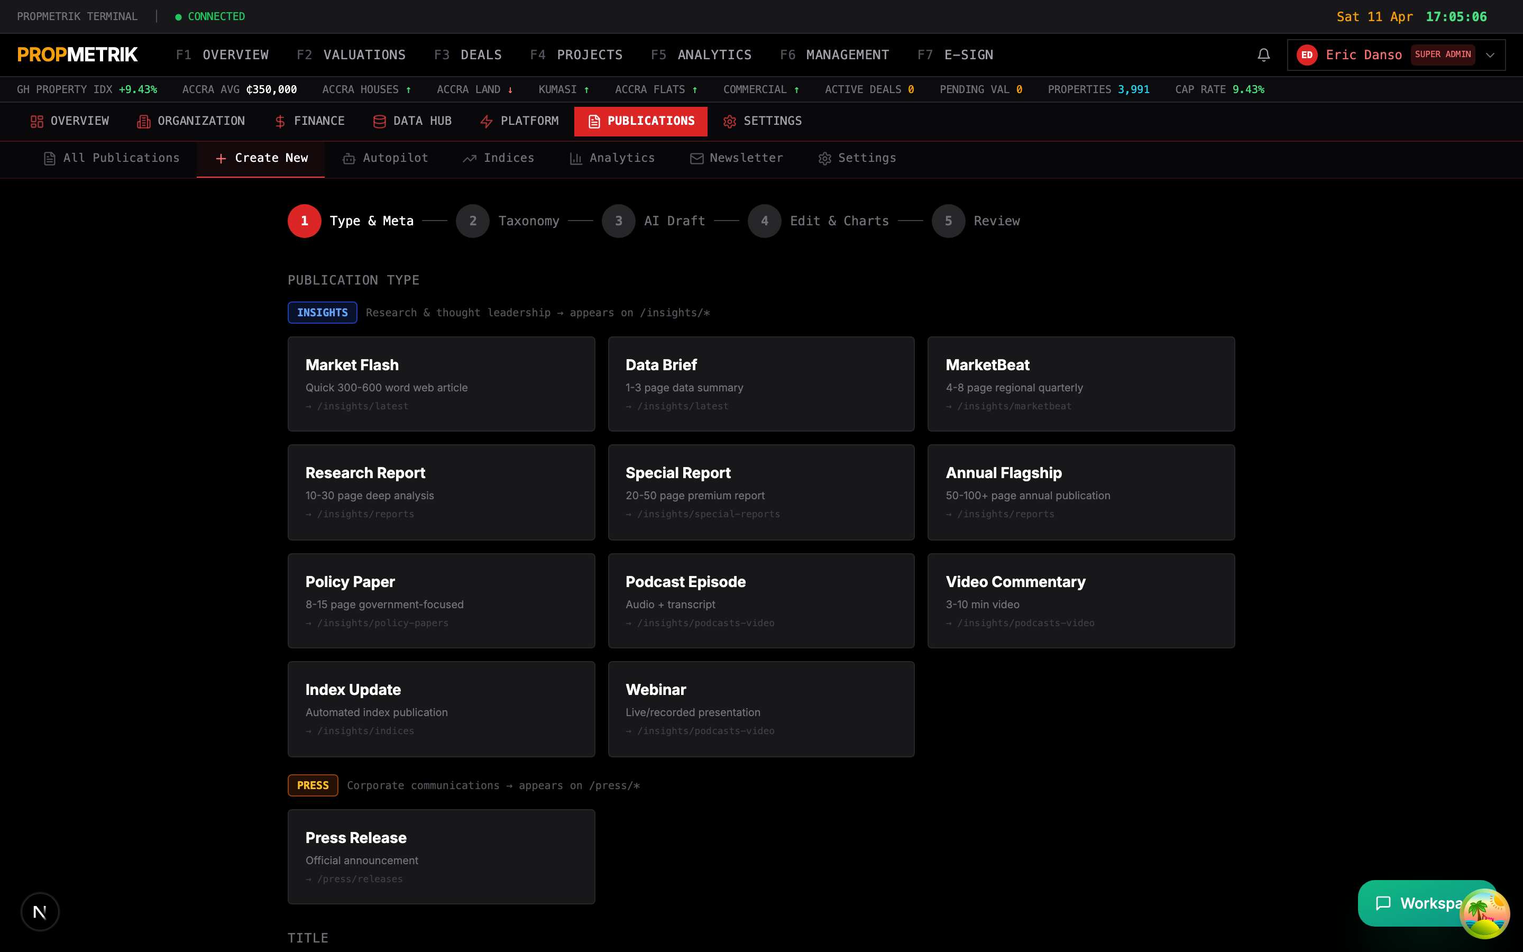Select the Index Update card
Viewport: 1523px width, 952px height.
[x=441, y=709]
